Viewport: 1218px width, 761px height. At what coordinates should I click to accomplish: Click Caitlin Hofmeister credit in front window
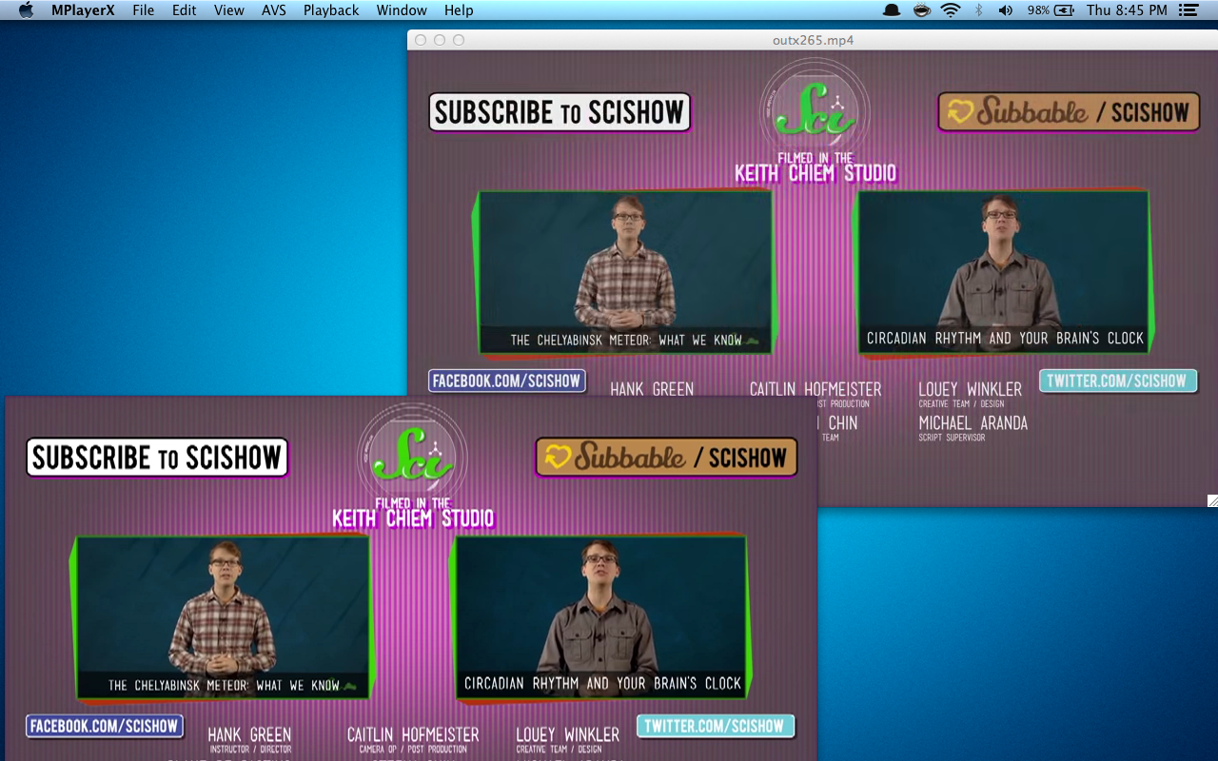(x=413, y=735)
